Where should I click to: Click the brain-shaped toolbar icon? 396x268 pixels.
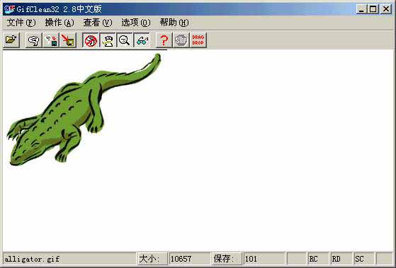pos(33,40)
